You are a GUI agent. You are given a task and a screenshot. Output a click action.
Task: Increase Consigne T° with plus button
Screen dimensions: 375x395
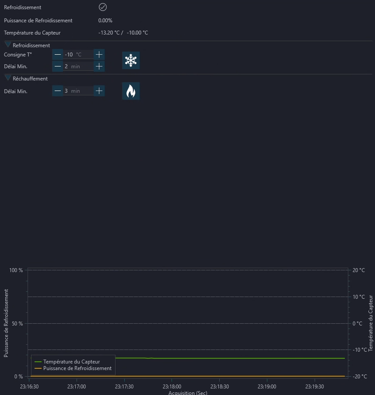tap(99, 54)
